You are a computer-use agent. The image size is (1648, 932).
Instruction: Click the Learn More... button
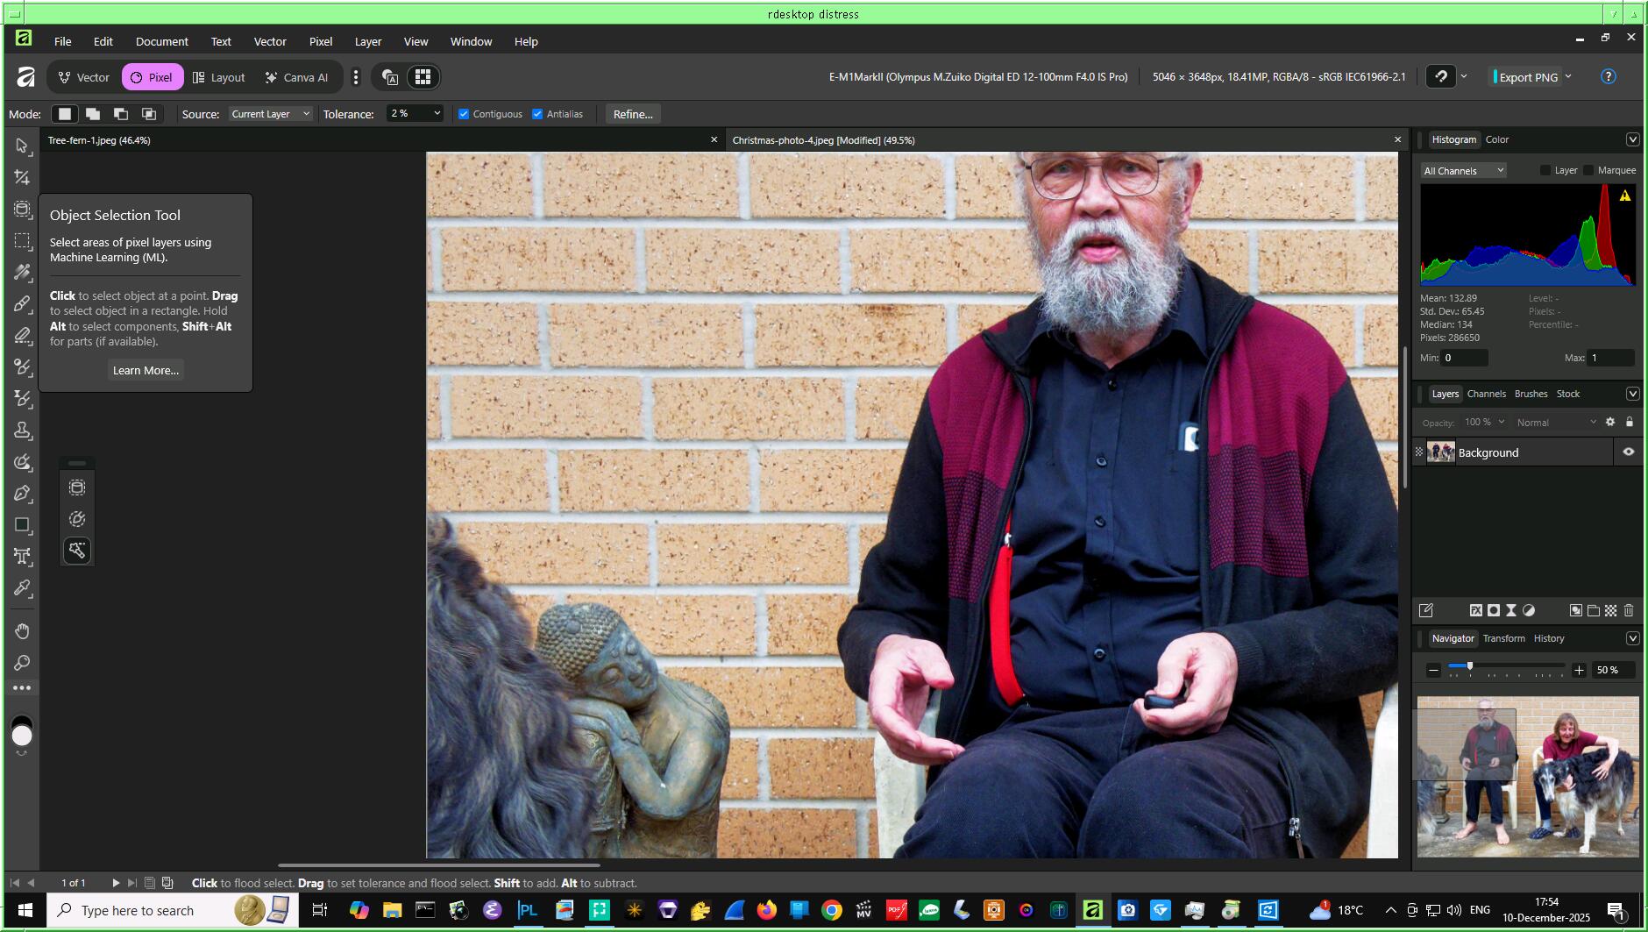[x=146, y=370]
